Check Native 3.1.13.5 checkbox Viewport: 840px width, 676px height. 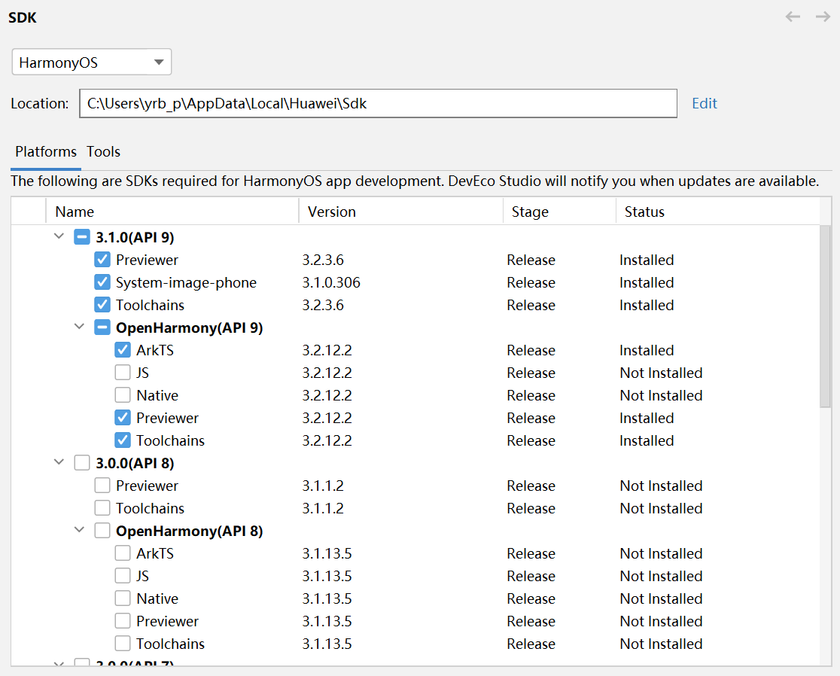123,598
